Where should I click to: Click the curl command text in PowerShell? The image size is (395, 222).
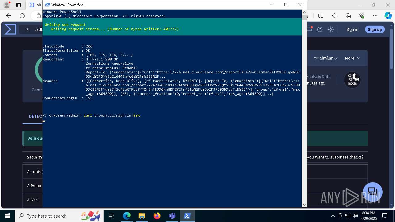tap(112, 115)
